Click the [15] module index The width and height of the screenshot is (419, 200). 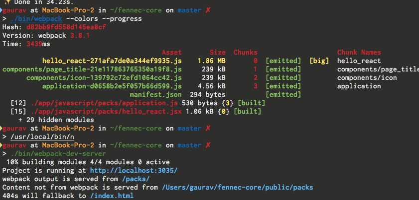click(x=18, y=112)
